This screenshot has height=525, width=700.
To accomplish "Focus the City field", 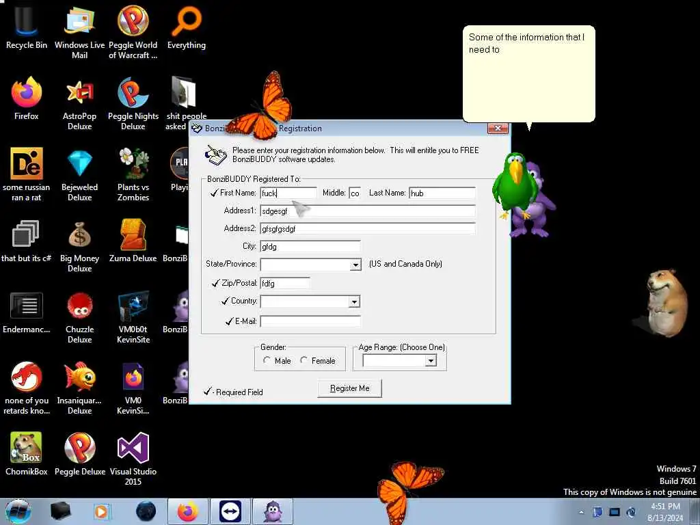I will pyautogui.click(x=310, y=246).
